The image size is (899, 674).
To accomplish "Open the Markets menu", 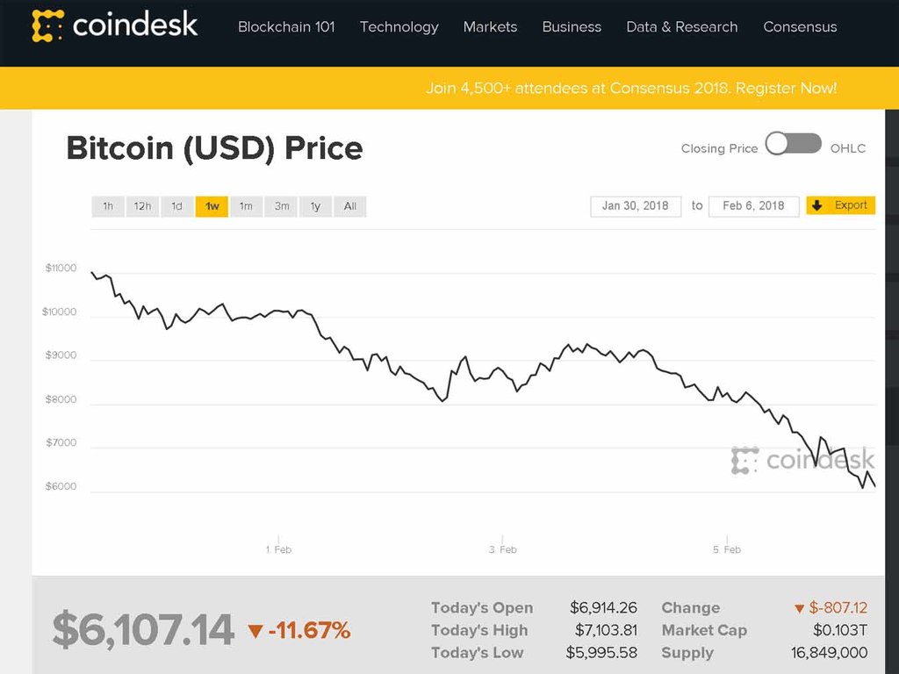I will (490, 27).
